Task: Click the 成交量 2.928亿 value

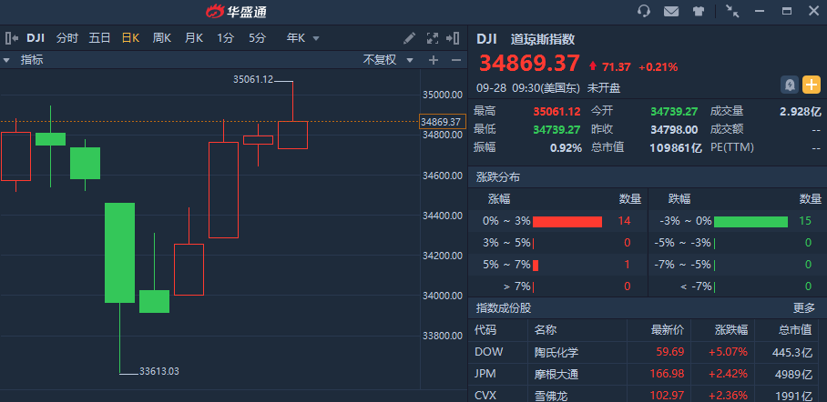Action: coord(800,112)
